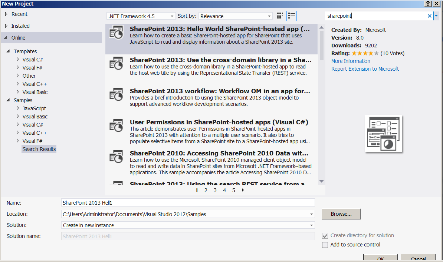
Task: Click Workflow OM sample icon
Action: coord(116,94)
